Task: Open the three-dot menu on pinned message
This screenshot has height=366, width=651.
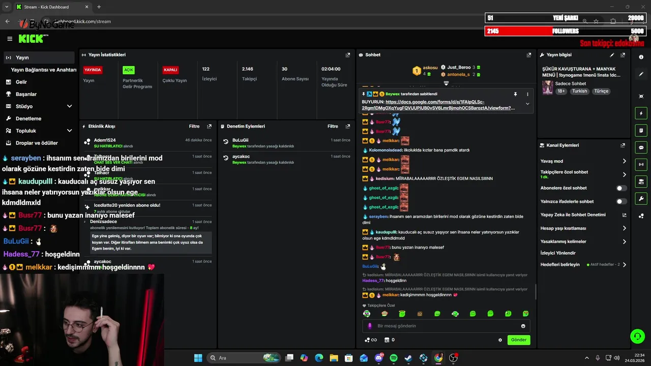Action: pyautogui.click(x=527, y=94)
